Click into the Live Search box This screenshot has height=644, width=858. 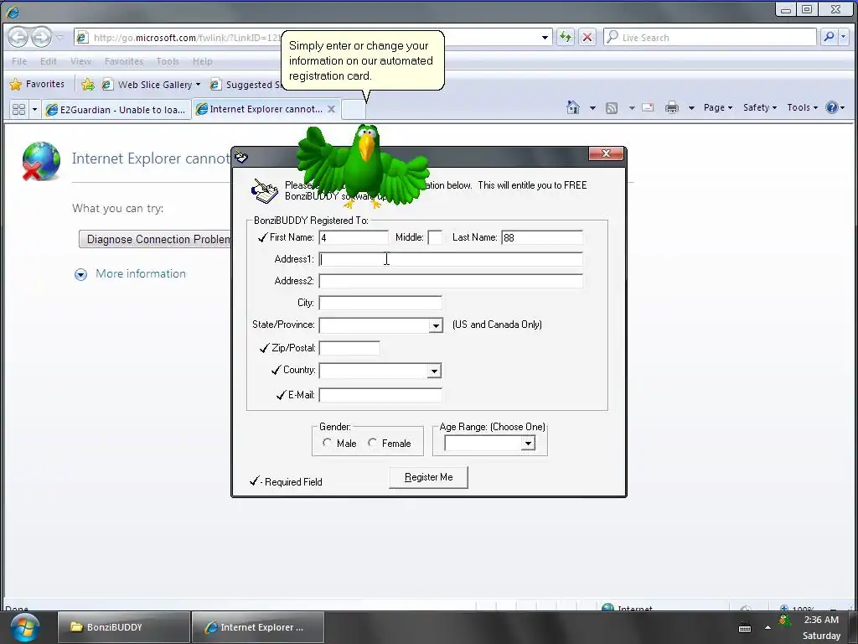pos(711,37)
